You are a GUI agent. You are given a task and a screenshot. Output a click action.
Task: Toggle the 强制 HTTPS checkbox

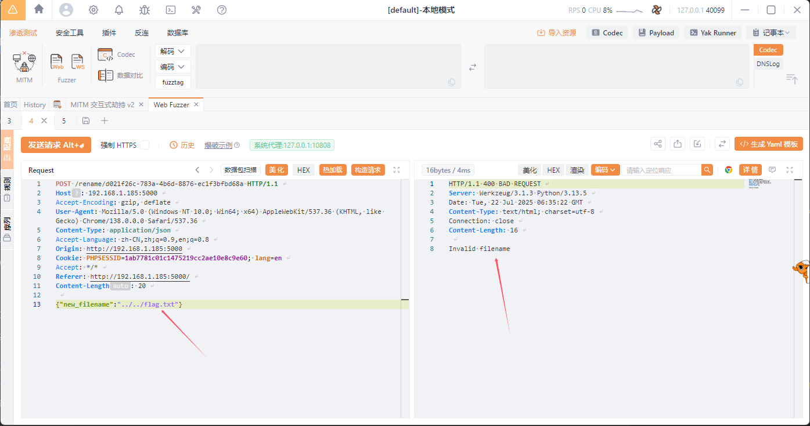click(x=145, y=145)
